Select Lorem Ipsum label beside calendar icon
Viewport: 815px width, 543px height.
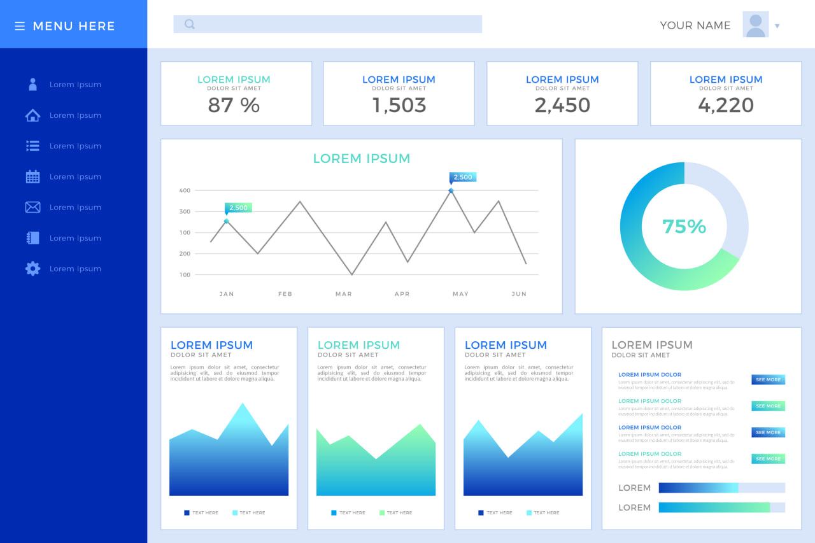click(x=75, y=176)
